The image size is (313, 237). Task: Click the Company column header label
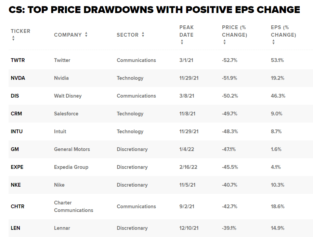[x=68, y=35]
